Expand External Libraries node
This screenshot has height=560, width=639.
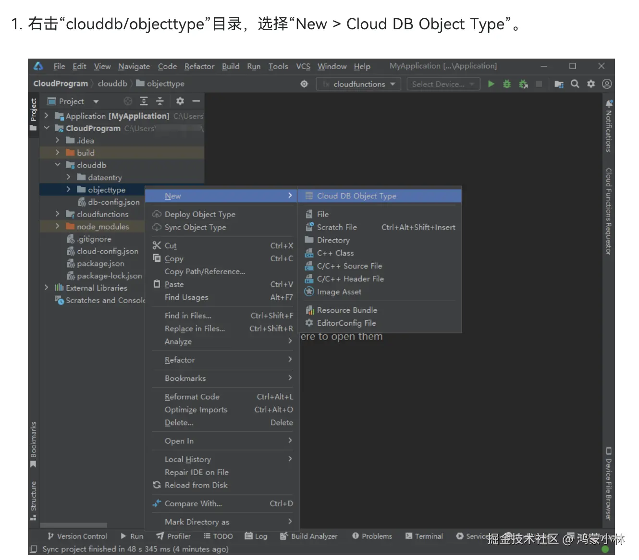pyautogui.click(x=46, y=288)
